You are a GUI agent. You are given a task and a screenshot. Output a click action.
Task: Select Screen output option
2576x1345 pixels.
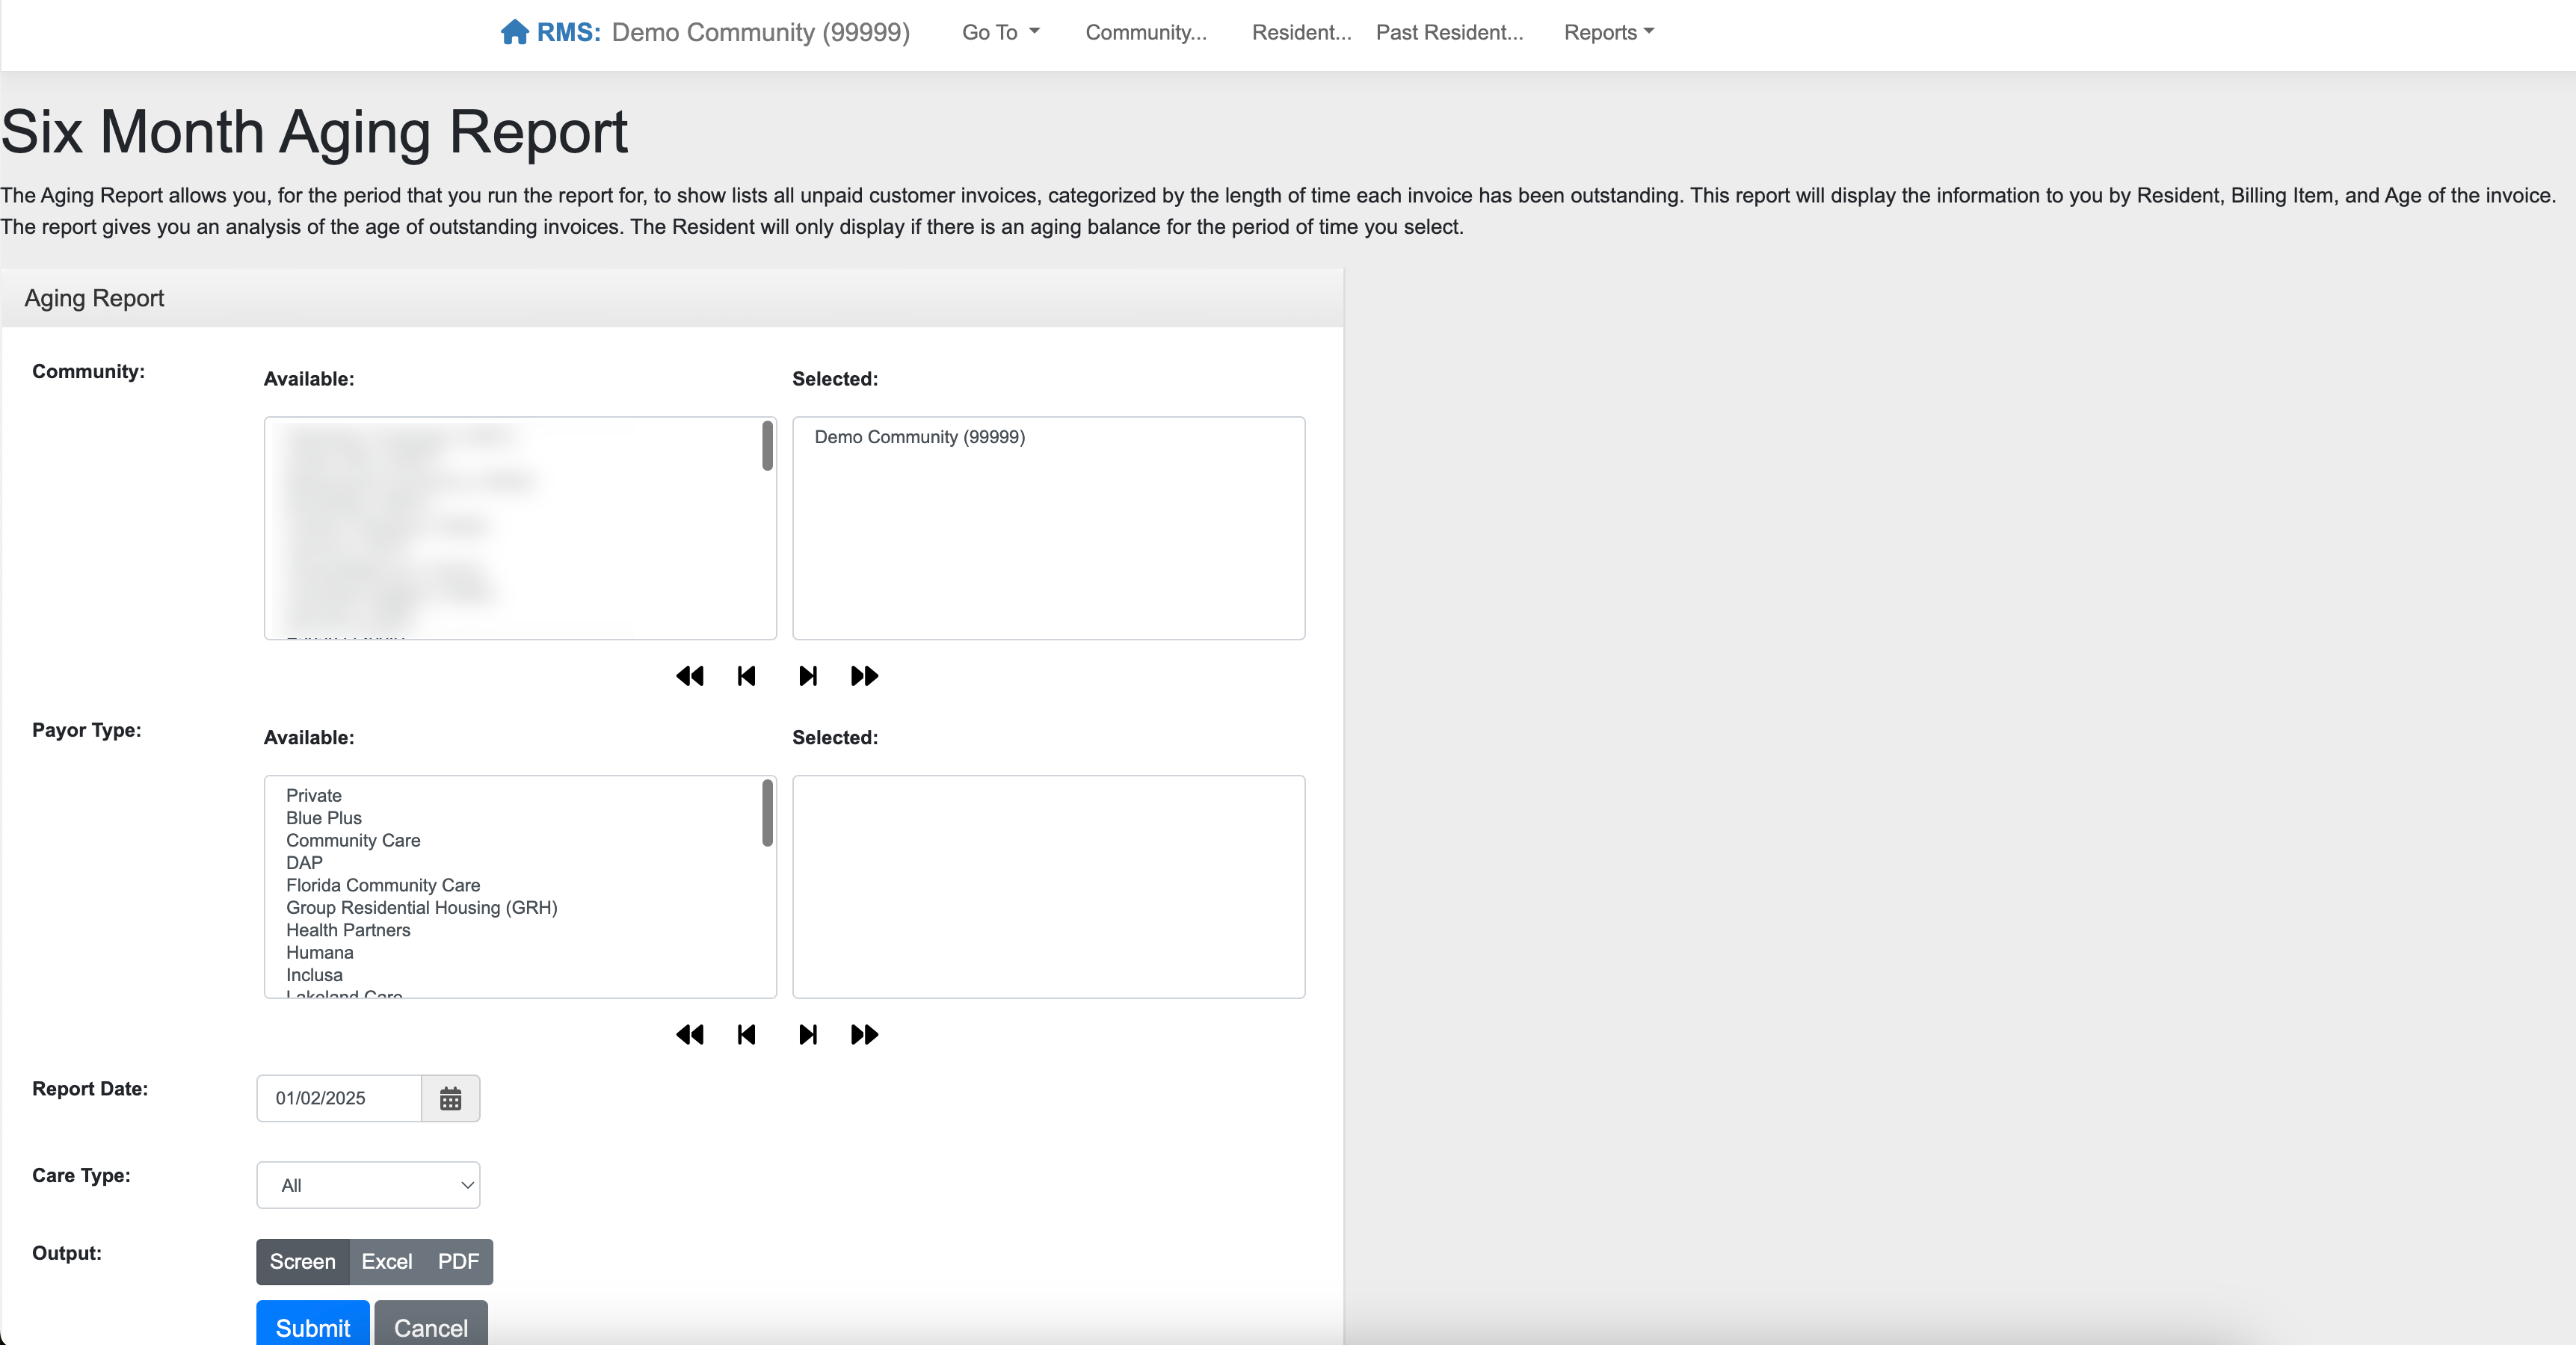coord(302,1262)
